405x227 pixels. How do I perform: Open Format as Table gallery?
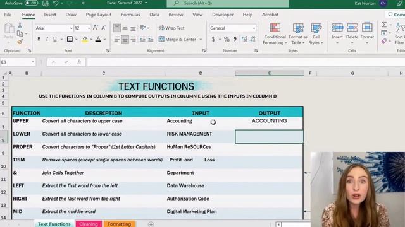click(x=298, y=34)
